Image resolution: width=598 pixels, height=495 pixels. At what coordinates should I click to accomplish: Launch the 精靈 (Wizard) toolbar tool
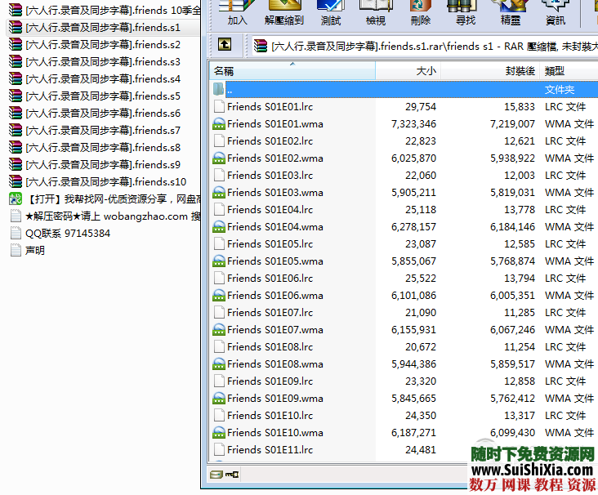510,12
